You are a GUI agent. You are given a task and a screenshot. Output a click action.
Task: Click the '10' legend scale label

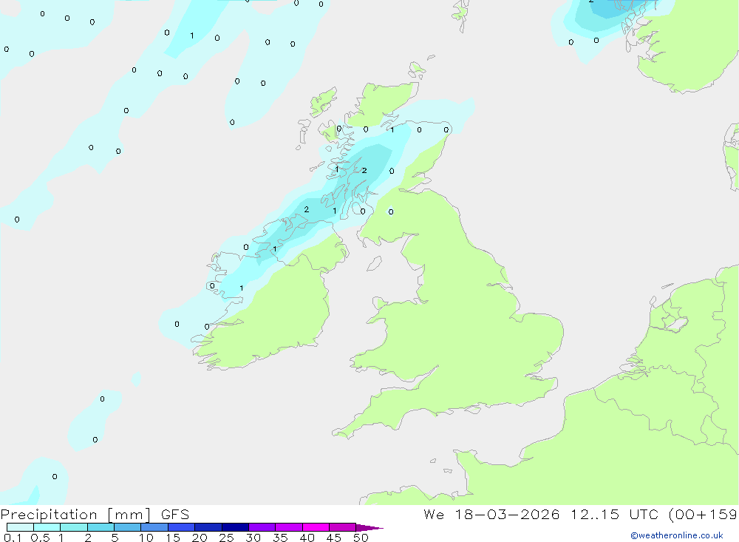(146, 538)
